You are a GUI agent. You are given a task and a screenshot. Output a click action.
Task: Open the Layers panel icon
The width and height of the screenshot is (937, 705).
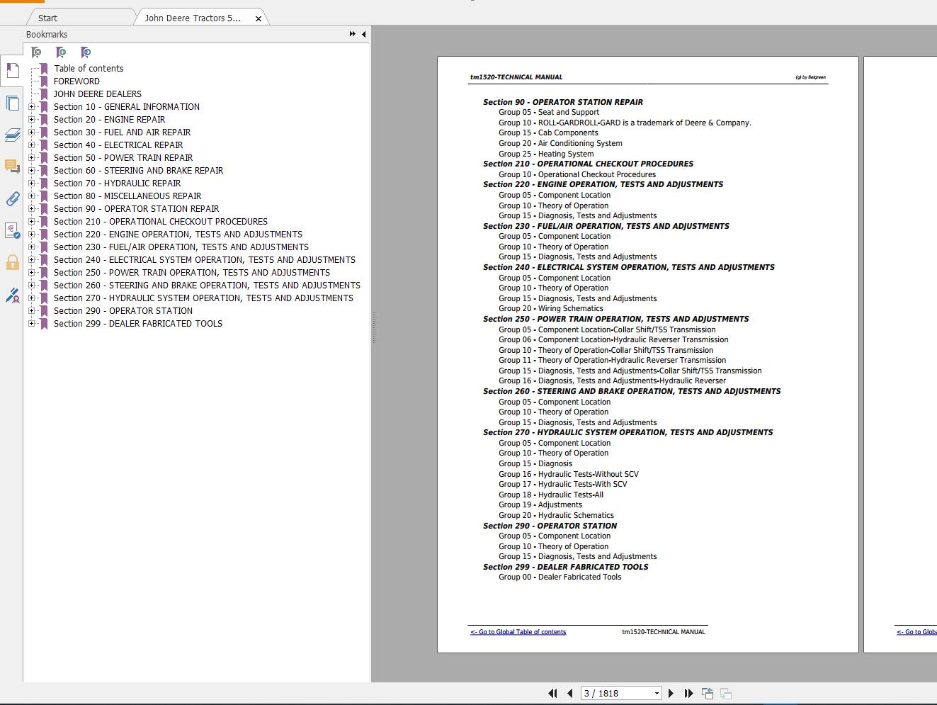coord(12,135)
